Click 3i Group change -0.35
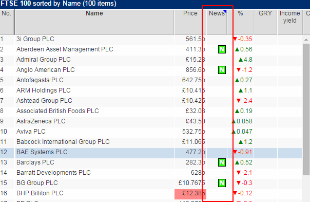This screenshot has height=202, width=310. point(243,39)
